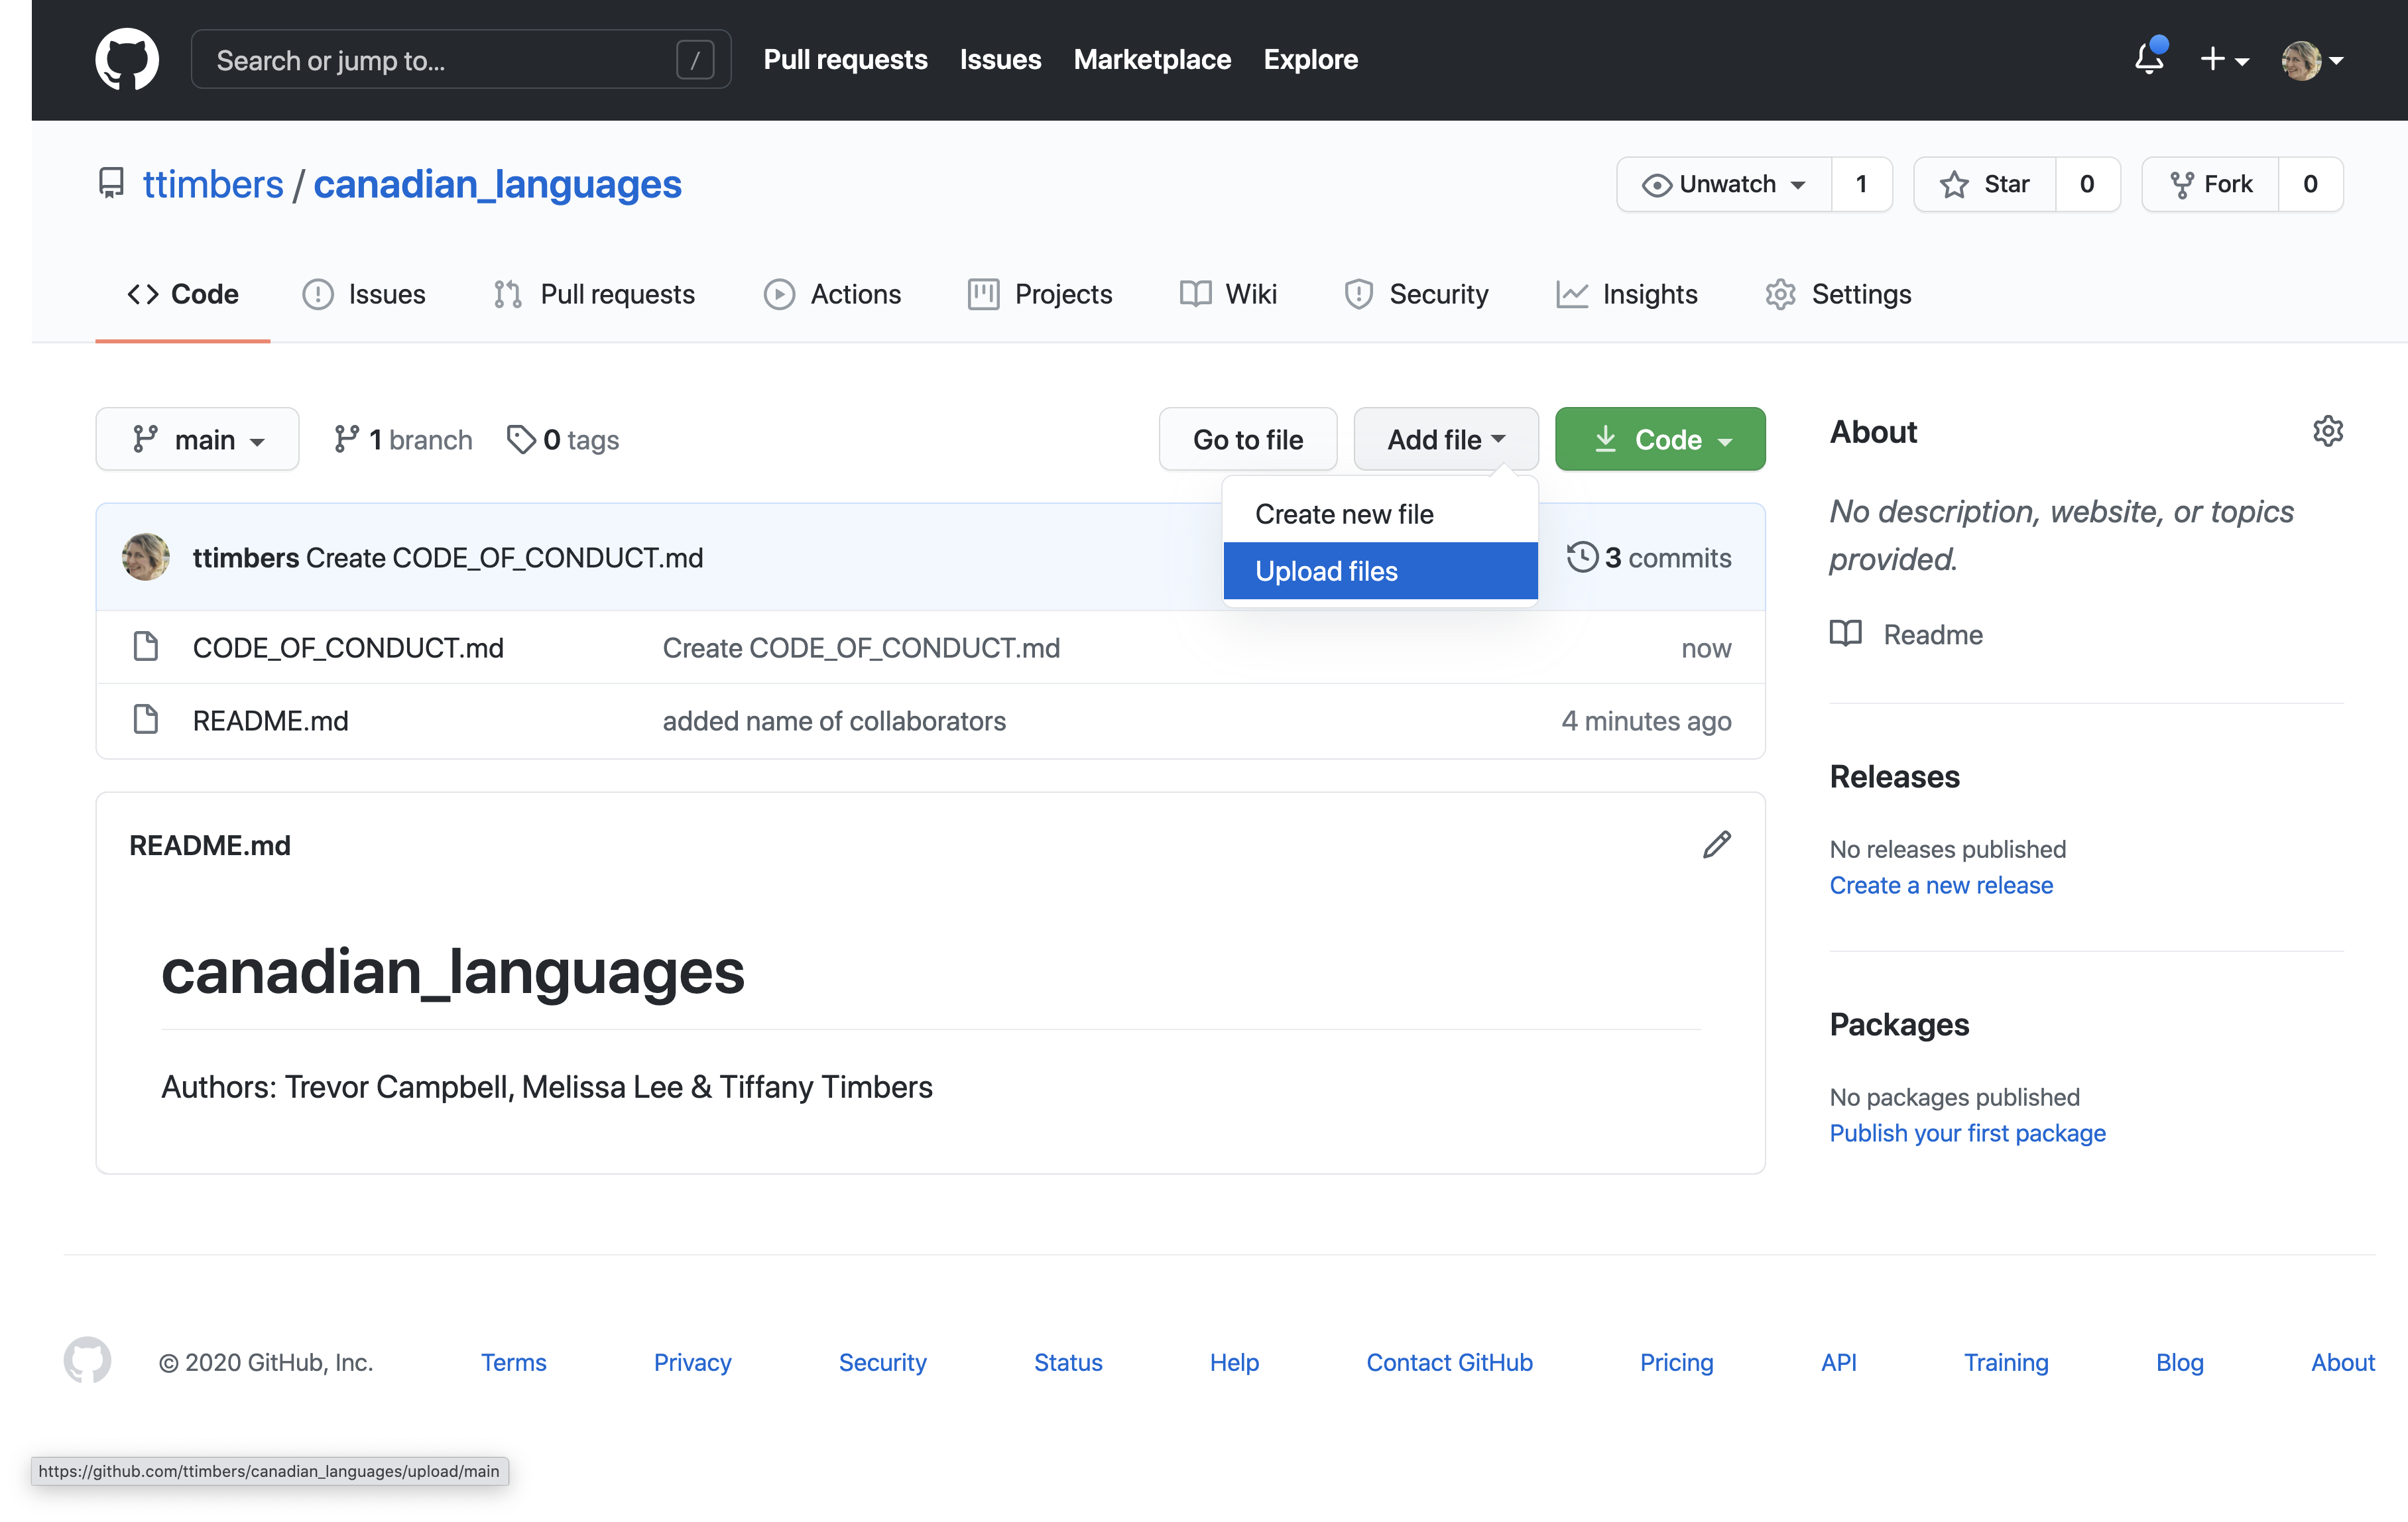Click Create a new release
Image resolution: width=2408 pixels, height=1522 pixels.
[x=1941, y=885]
